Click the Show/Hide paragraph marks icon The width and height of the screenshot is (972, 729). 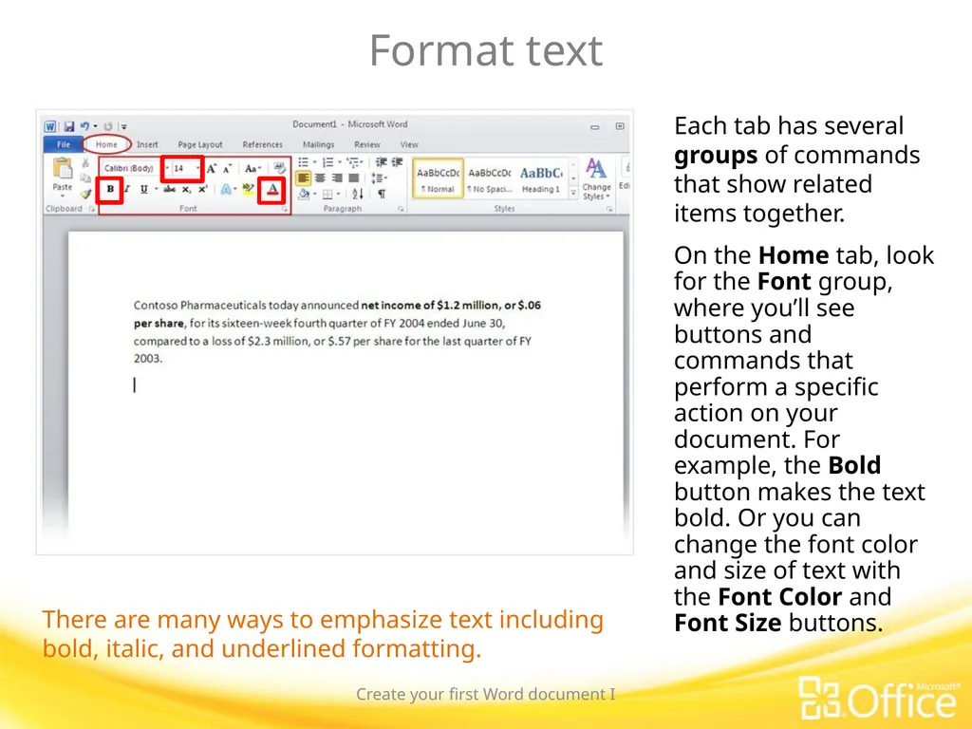pyautogui.click(x=382, y=194)
